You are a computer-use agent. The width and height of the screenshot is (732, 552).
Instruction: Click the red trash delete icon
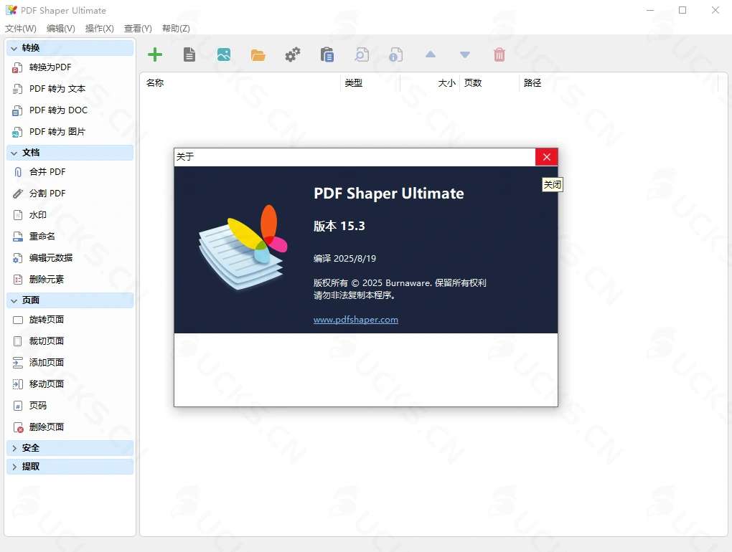click(x=499, y=54)
